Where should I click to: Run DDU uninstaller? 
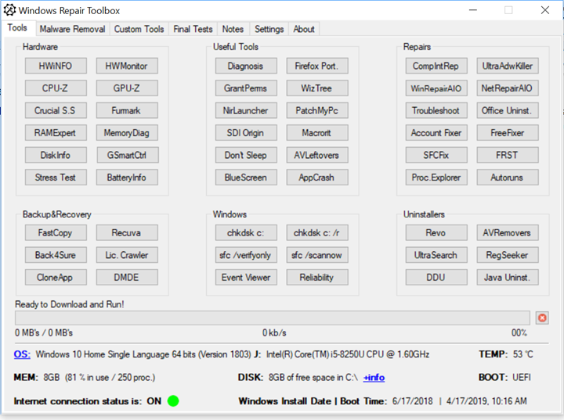click(436, 278)
